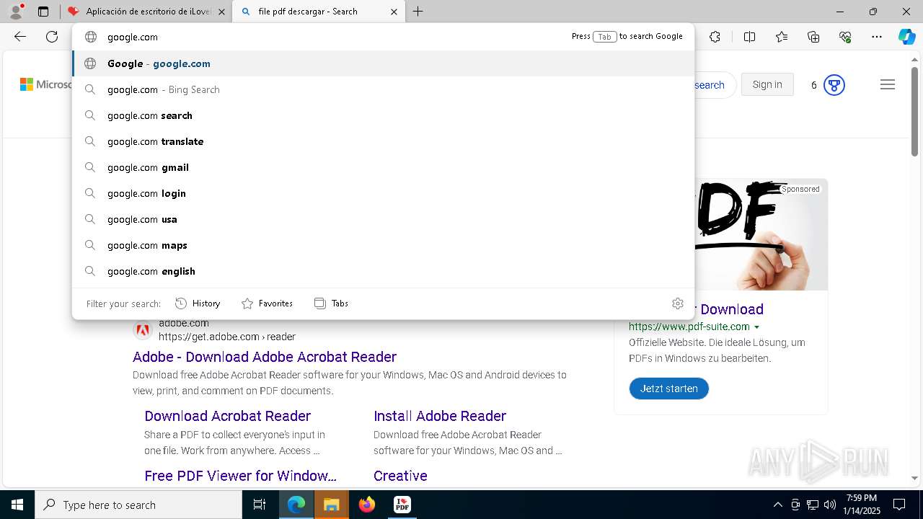Click the 'Jetzt starten' ad button
Screen dimensions: 923x519
(x=668, y=389)
